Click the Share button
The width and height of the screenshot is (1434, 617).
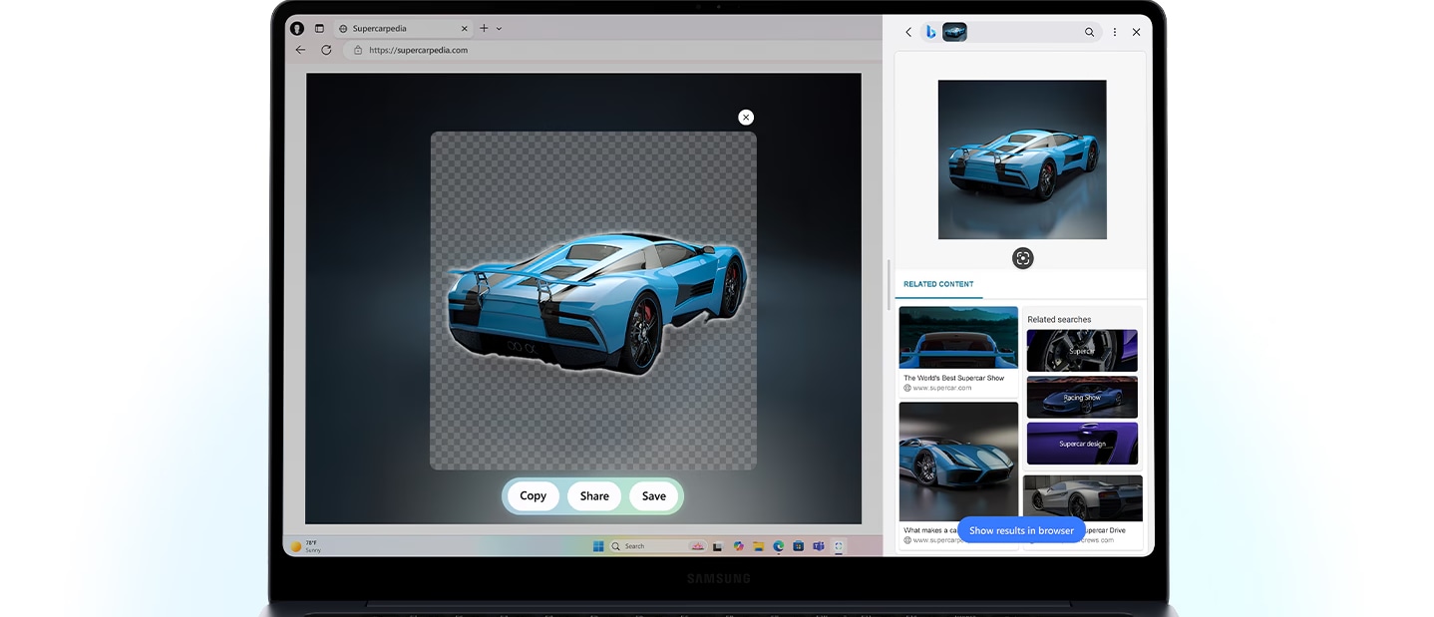[594, 496]
